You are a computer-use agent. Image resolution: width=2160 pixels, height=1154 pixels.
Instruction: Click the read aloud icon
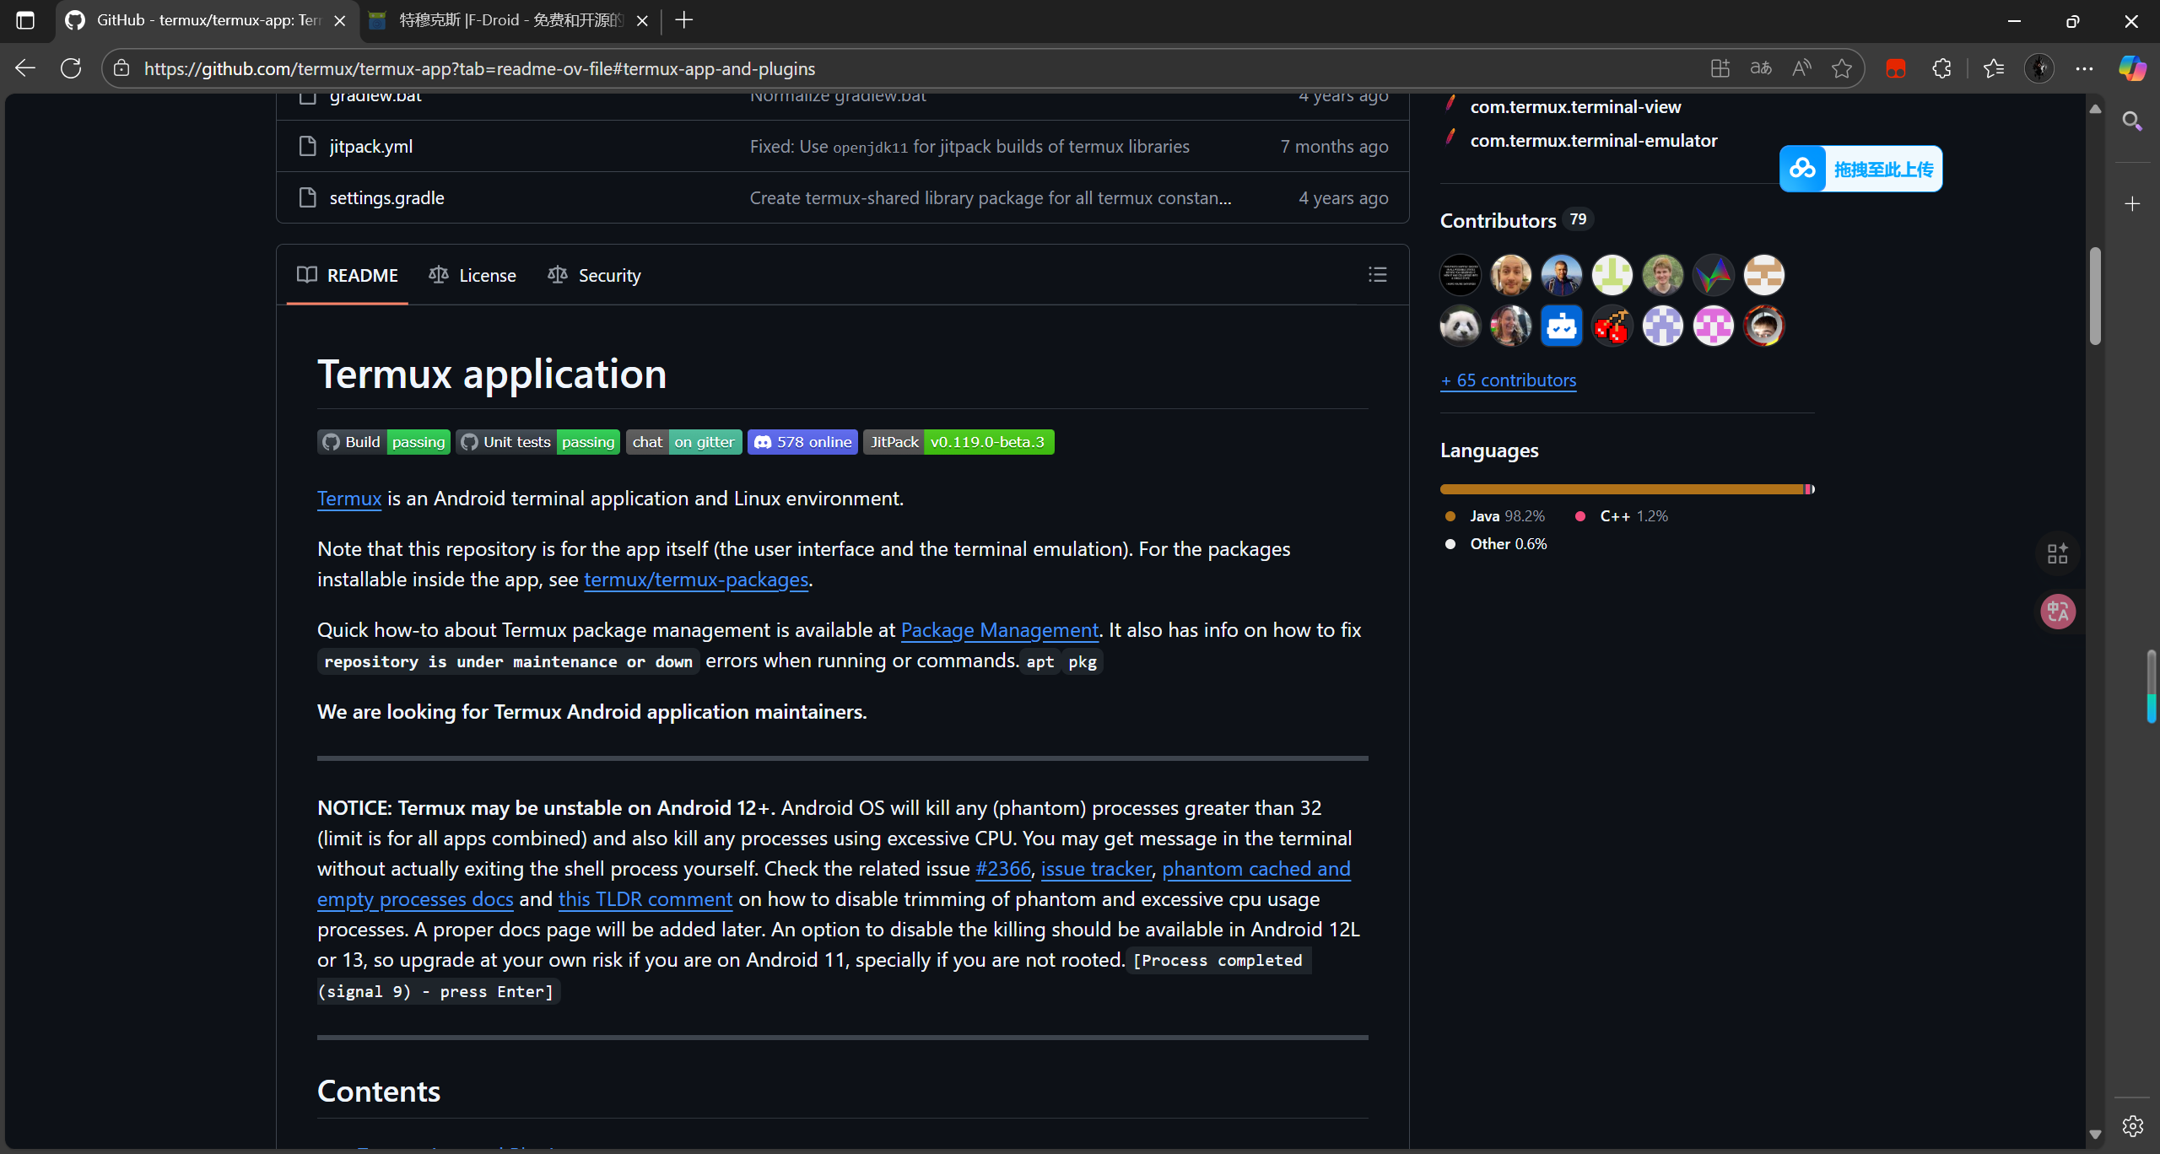coord(1801,68)
